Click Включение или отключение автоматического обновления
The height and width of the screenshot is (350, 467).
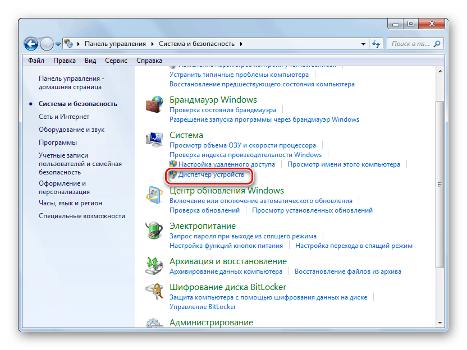[261, 201]
